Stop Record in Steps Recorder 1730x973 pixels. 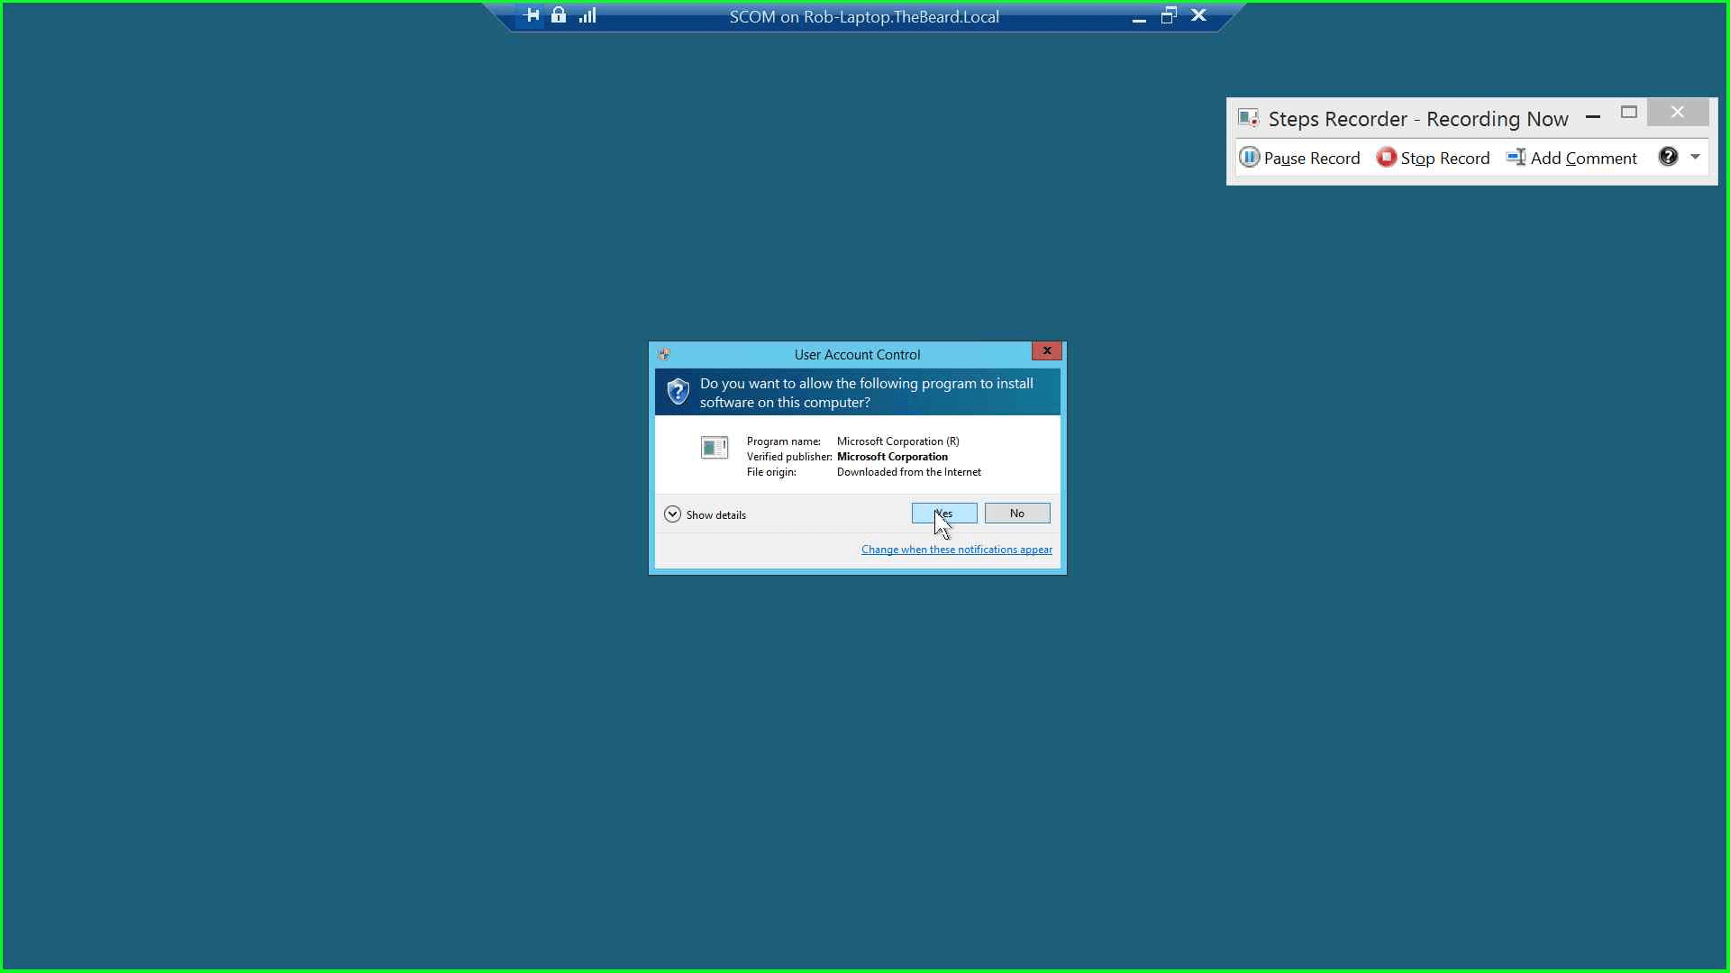[x=1433, y=158]
